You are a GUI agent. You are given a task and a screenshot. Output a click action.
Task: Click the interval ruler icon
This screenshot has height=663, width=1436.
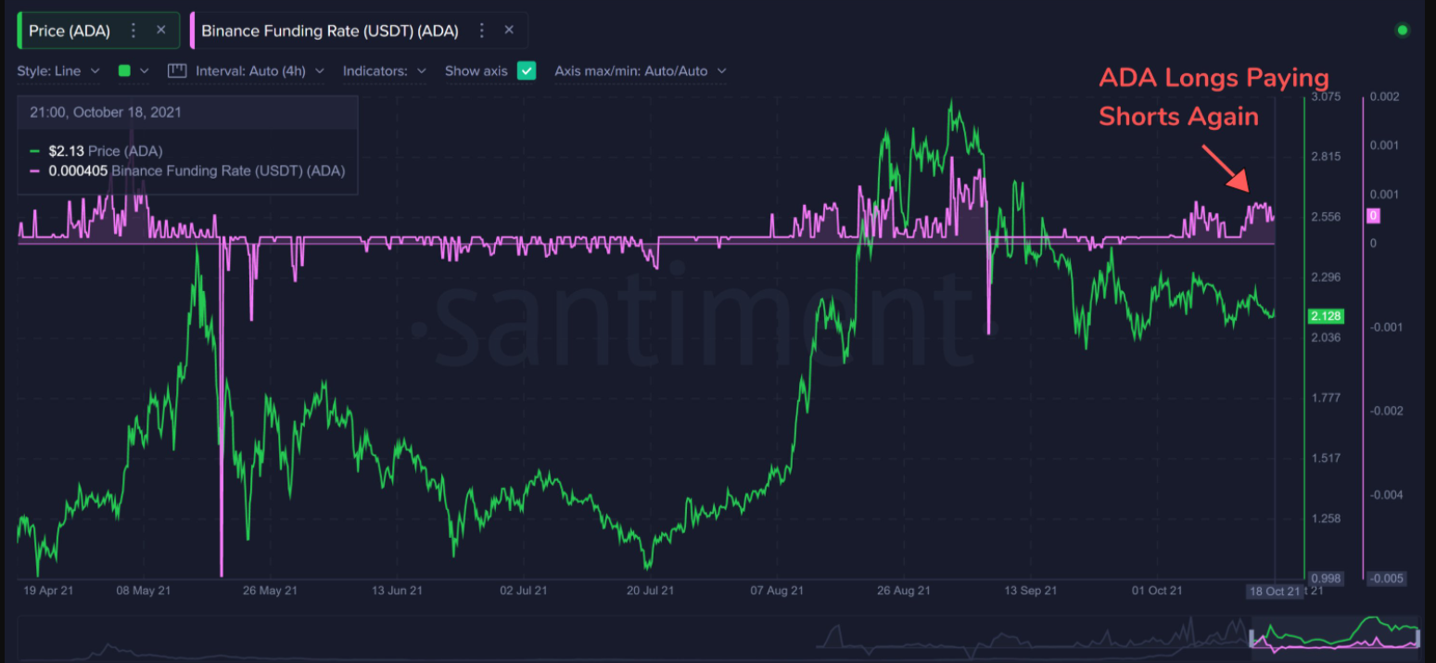[x=177, y=70]
